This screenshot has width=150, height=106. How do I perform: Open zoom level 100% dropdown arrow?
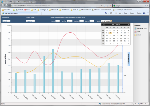pos(146,103)
